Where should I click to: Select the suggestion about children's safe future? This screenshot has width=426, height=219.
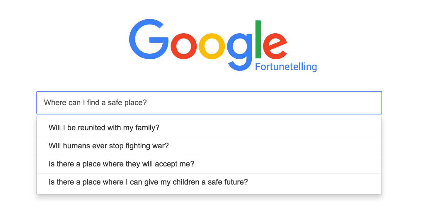tap(148, 182)
